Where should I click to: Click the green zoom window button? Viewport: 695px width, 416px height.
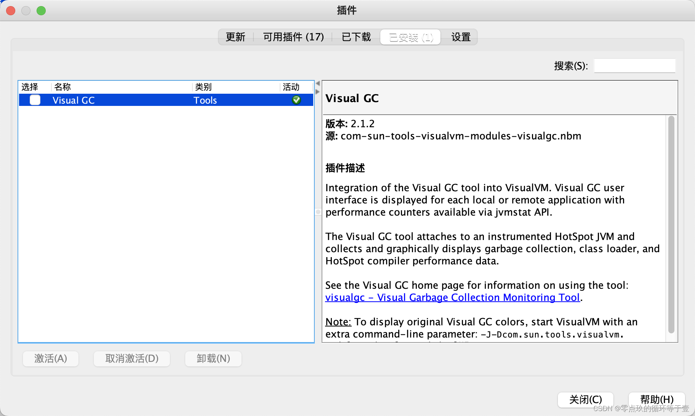[x=41, y=11]
